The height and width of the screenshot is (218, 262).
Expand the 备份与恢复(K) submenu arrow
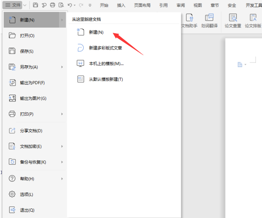click(62, 162)
